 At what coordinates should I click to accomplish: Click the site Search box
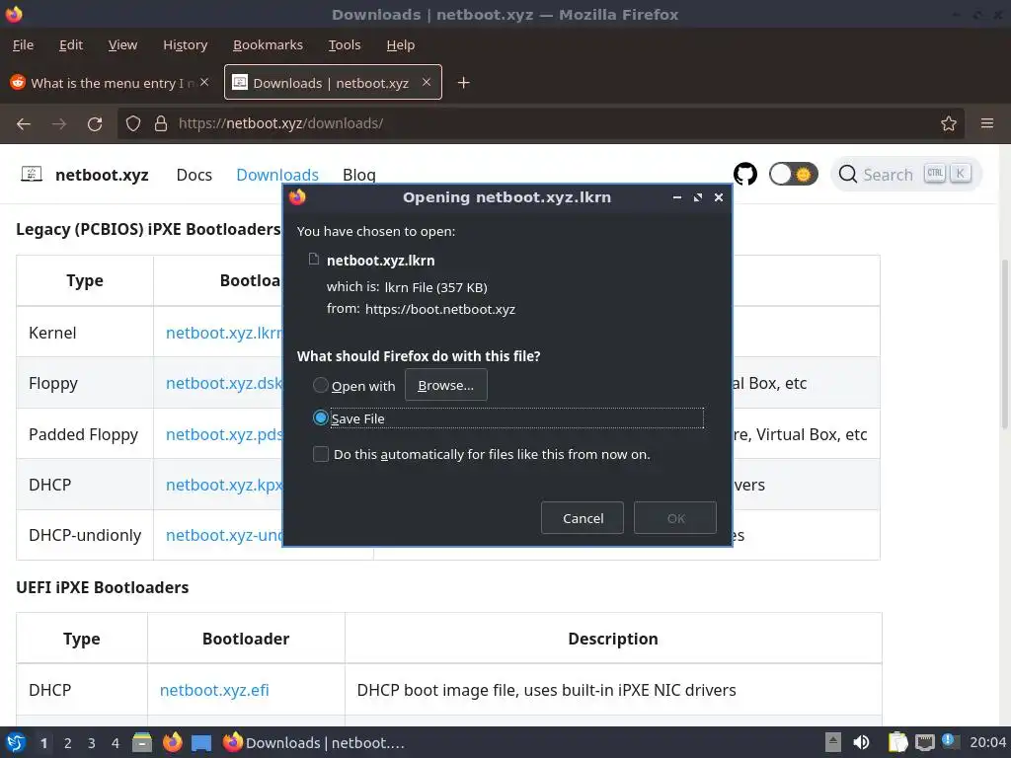click(x=906, y=174)
